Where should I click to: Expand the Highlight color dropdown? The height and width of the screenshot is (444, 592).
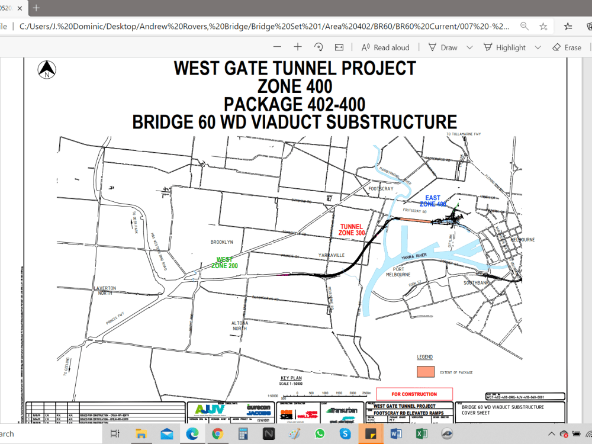538,47
